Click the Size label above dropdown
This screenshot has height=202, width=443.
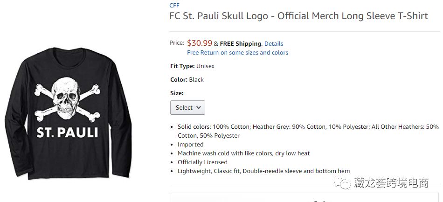177,93
